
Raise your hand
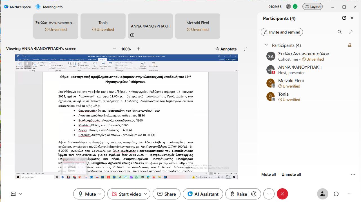coord(239,194)
